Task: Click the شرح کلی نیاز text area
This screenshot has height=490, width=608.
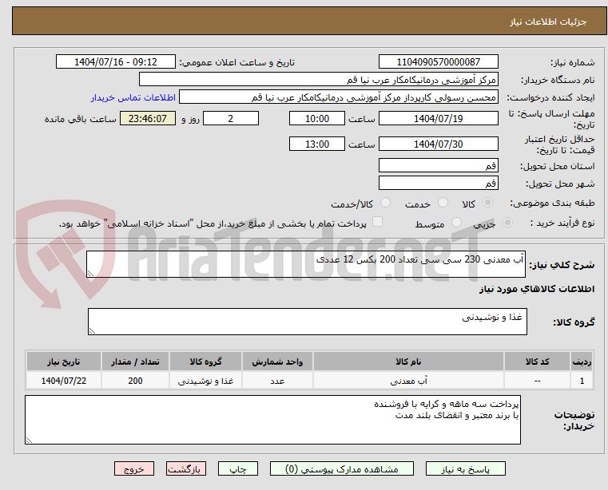Action: click(x=306, y=264)
